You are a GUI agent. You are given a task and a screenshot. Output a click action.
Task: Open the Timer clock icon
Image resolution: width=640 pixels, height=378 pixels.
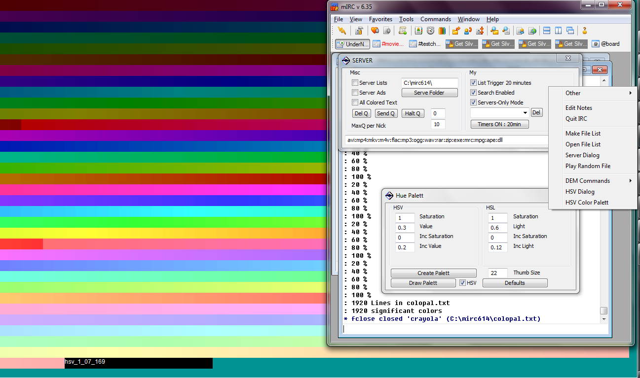click(430, 31)
